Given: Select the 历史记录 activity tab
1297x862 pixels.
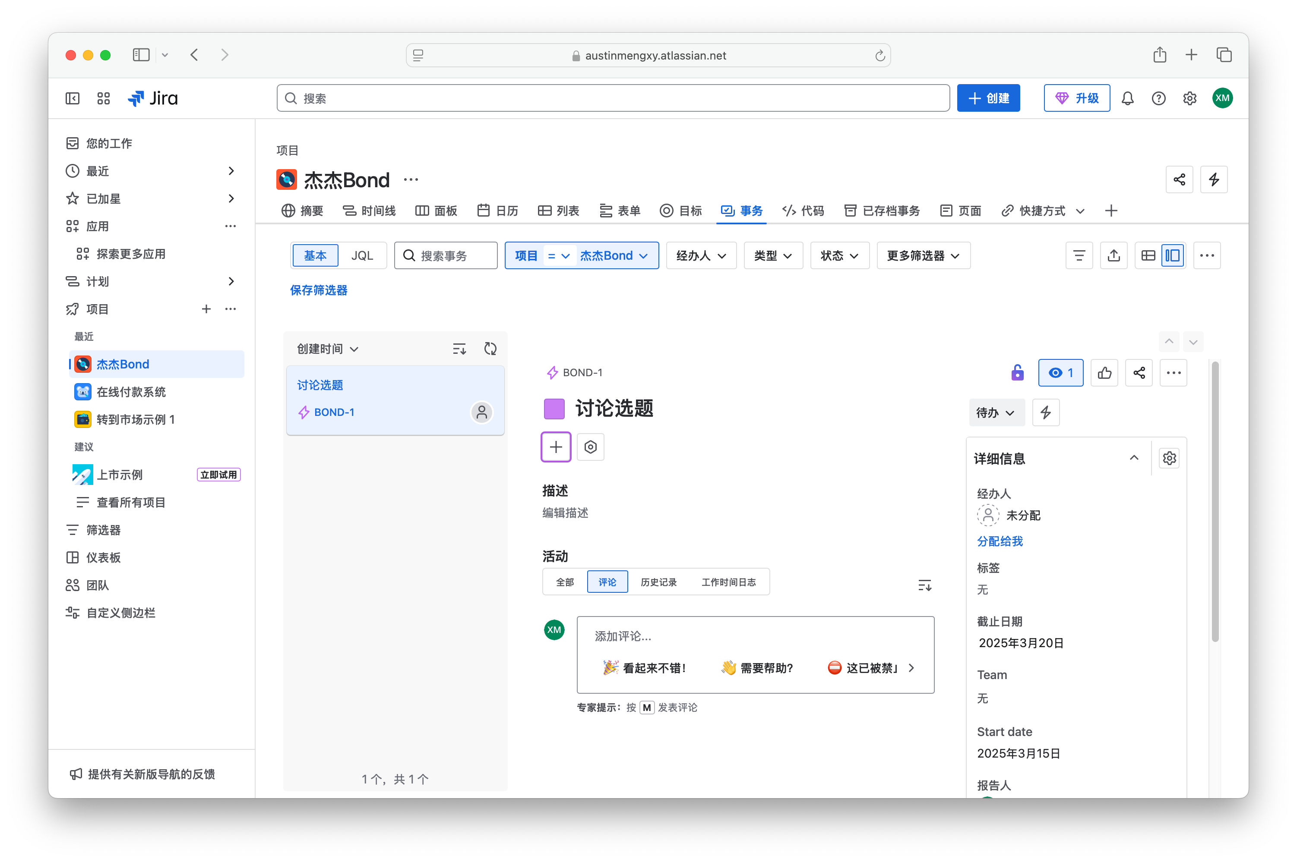Looking at the screenshot, I should pos(658,582).
